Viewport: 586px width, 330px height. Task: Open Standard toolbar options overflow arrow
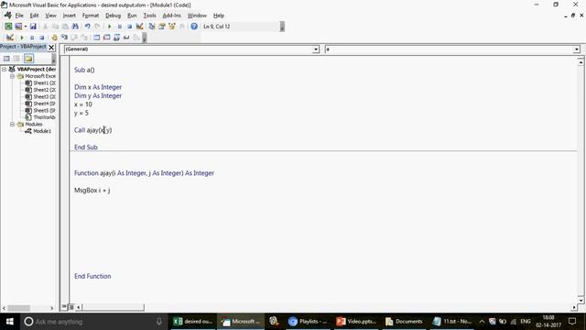(282, 27)
